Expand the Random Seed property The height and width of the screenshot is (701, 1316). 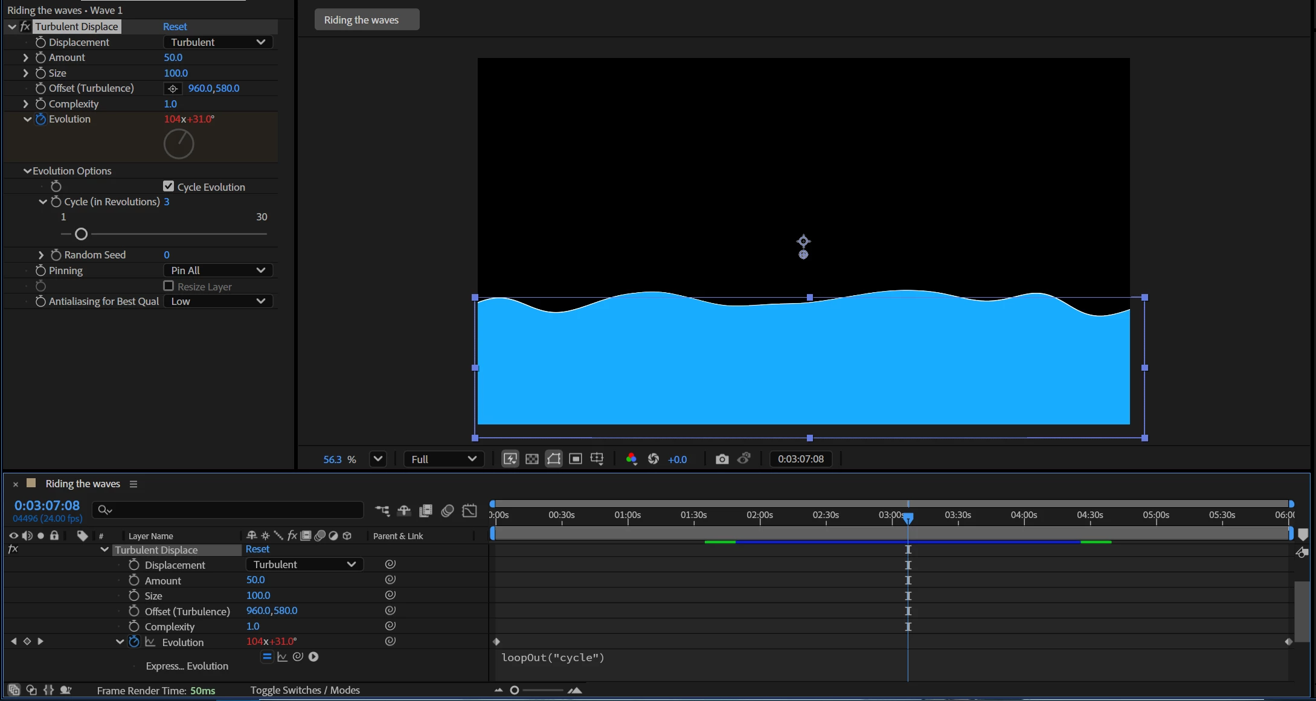[x=41, y=255]
